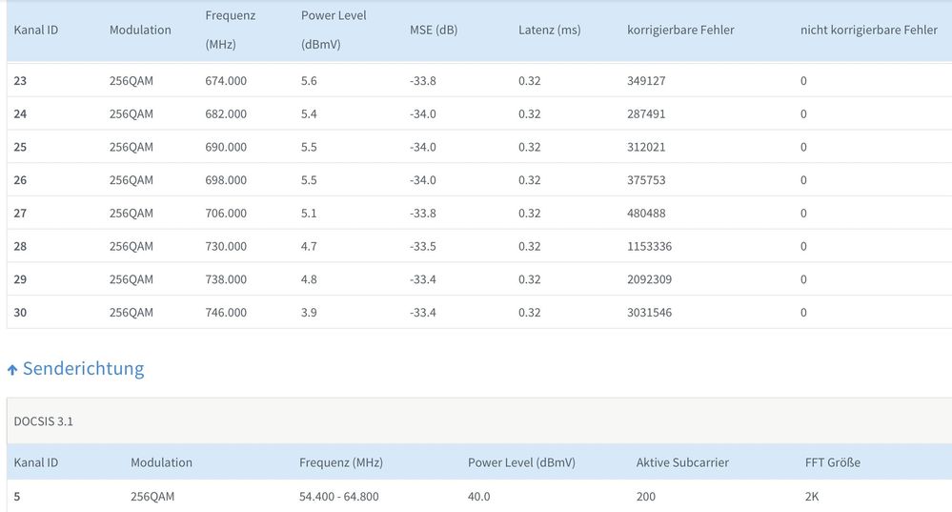This screenshot has height=512, width=952.
Task: Select channel ID 30 cell
Action: point(20,312)
